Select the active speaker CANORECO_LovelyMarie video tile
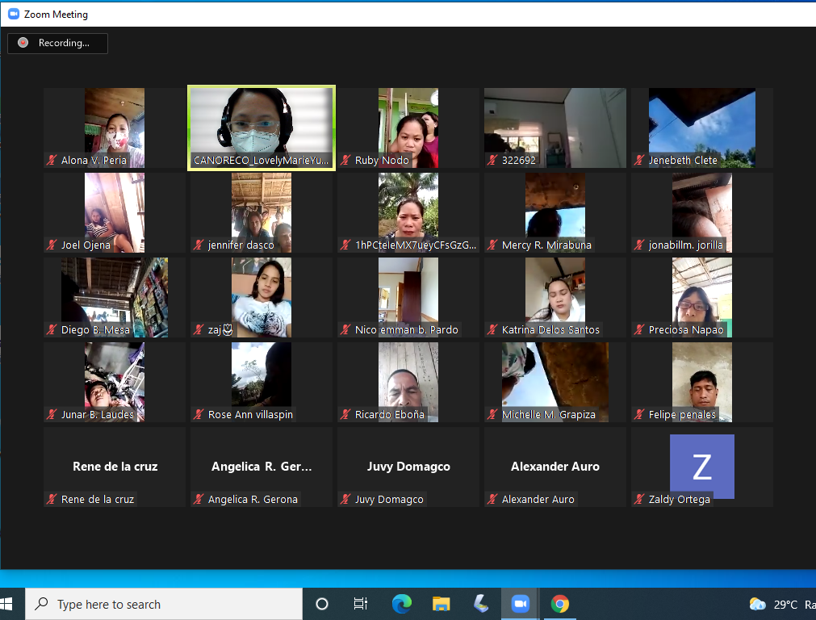816x620 pixels. coord(261,128)
